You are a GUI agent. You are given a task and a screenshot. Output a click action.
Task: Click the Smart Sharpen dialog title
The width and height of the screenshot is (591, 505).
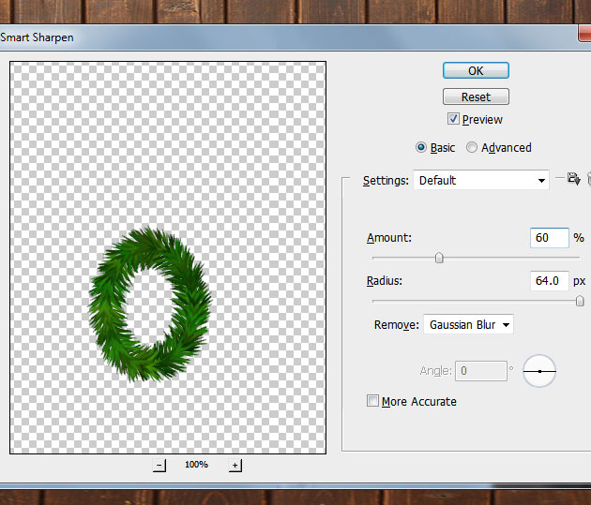(x=37, y=37)
